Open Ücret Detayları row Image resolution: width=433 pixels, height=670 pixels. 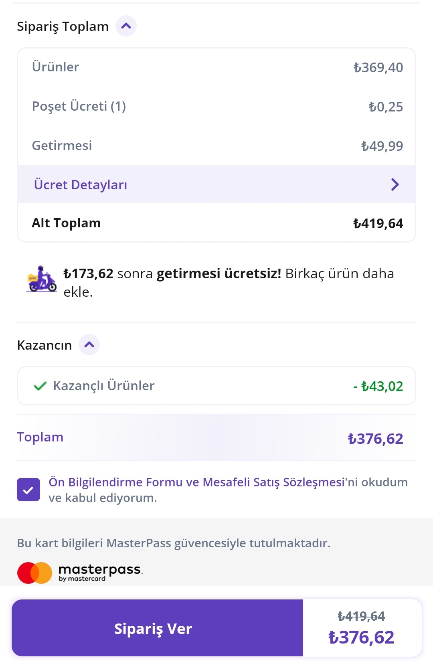tap(216, 184)
